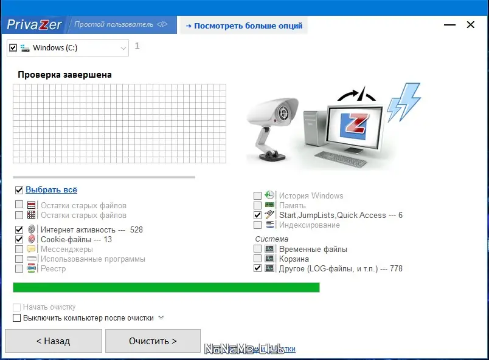Click the Windows (C:) drive icon
The width and height of the screenshot is (489, 360).
25,48
